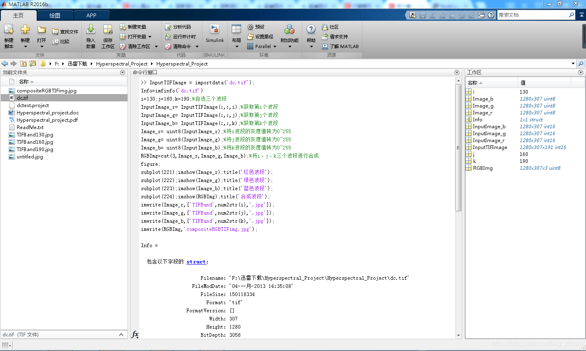
Task: Select ReadMe.txt in Current Folder
Action: [x=30, y=127]
